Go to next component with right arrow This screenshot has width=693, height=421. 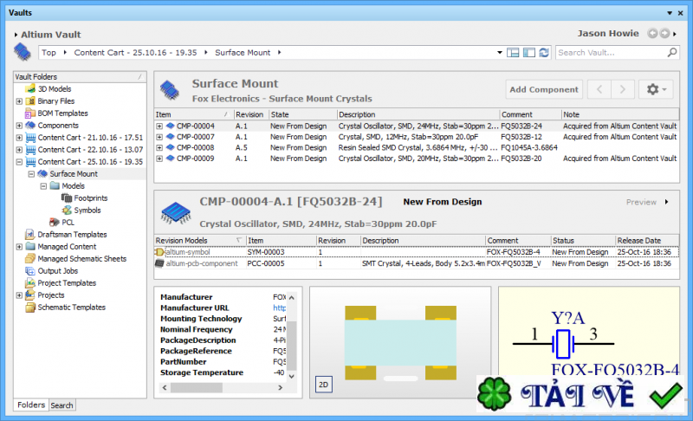point(622,89)
